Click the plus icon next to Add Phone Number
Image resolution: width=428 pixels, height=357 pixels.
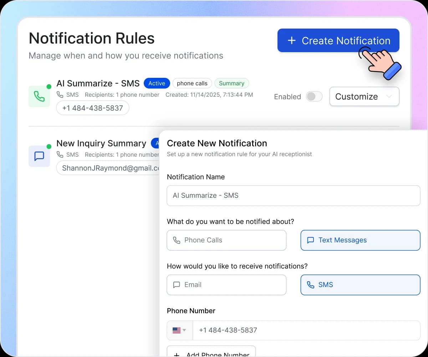pyautogui.click(x=176, y=354)
